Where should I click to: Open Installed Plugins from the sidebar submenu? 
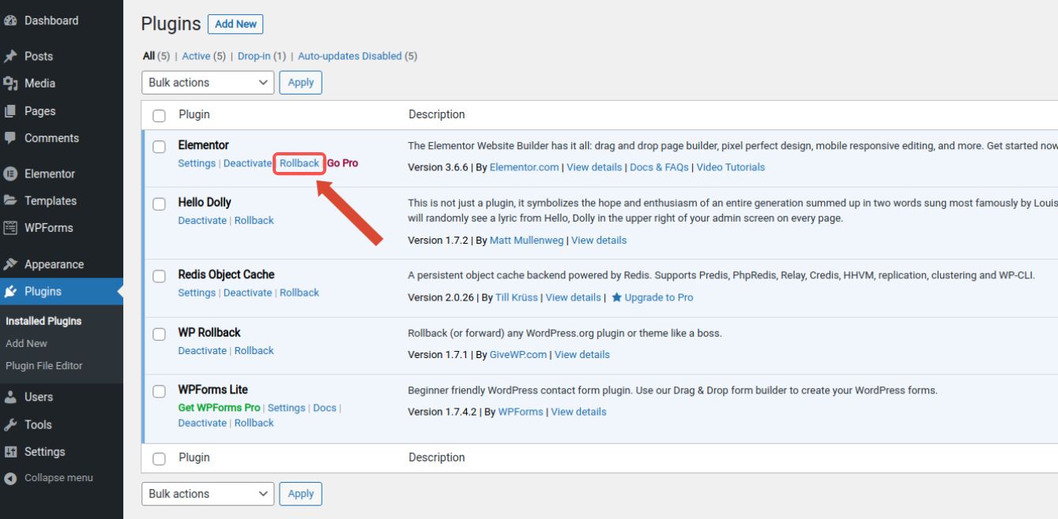tap(43, 321)
